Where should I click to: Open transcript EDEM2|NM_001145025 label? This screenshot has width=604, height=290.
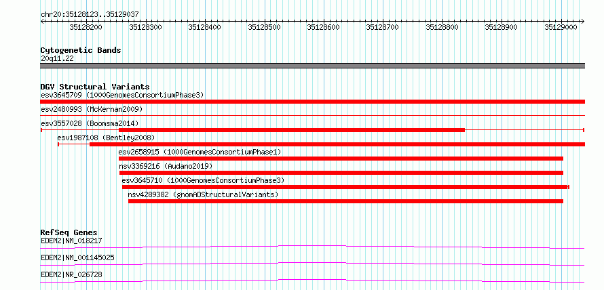[x=77, y=257]
